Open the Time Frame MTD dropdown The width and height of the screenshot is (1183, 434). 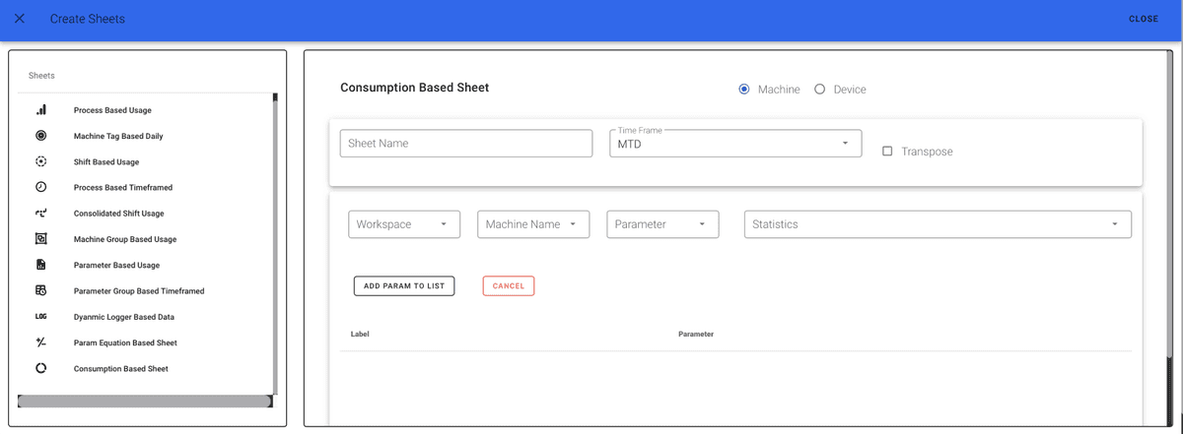tap(735, 144)
